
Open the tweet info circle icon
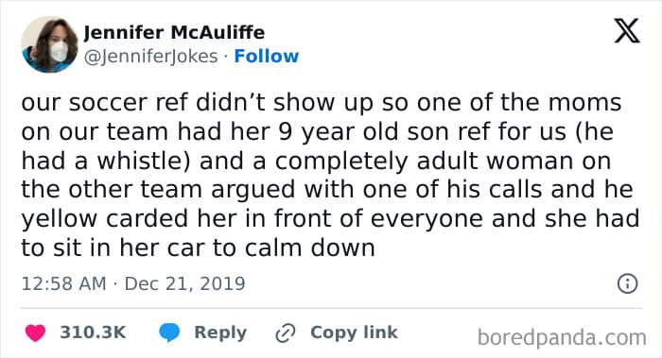(x=627, y=283)
